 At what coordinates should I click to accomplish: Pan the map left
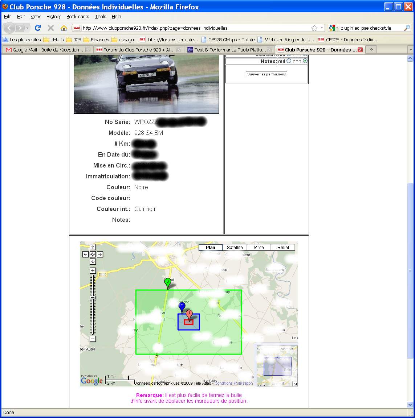pos(85,254)
